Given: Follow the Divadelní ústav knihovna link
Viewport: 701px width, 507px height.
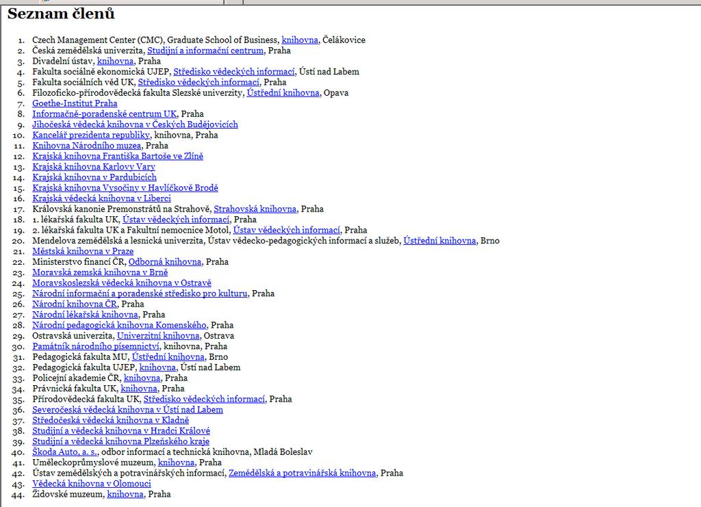Looking at the screenshot, I should point(115,61).
